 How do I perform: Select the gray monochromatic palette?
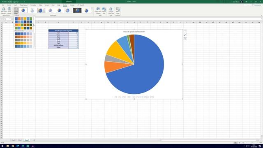[23, 40]
